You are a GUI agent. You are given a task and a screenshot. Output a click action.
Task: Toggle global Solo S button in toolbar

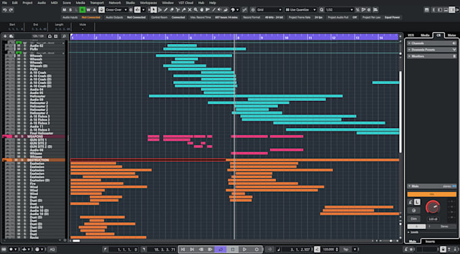(x=70, y=9)
